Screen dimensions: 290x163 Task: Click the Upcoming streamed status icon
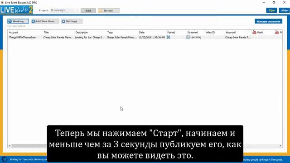[x=188, y=37]
